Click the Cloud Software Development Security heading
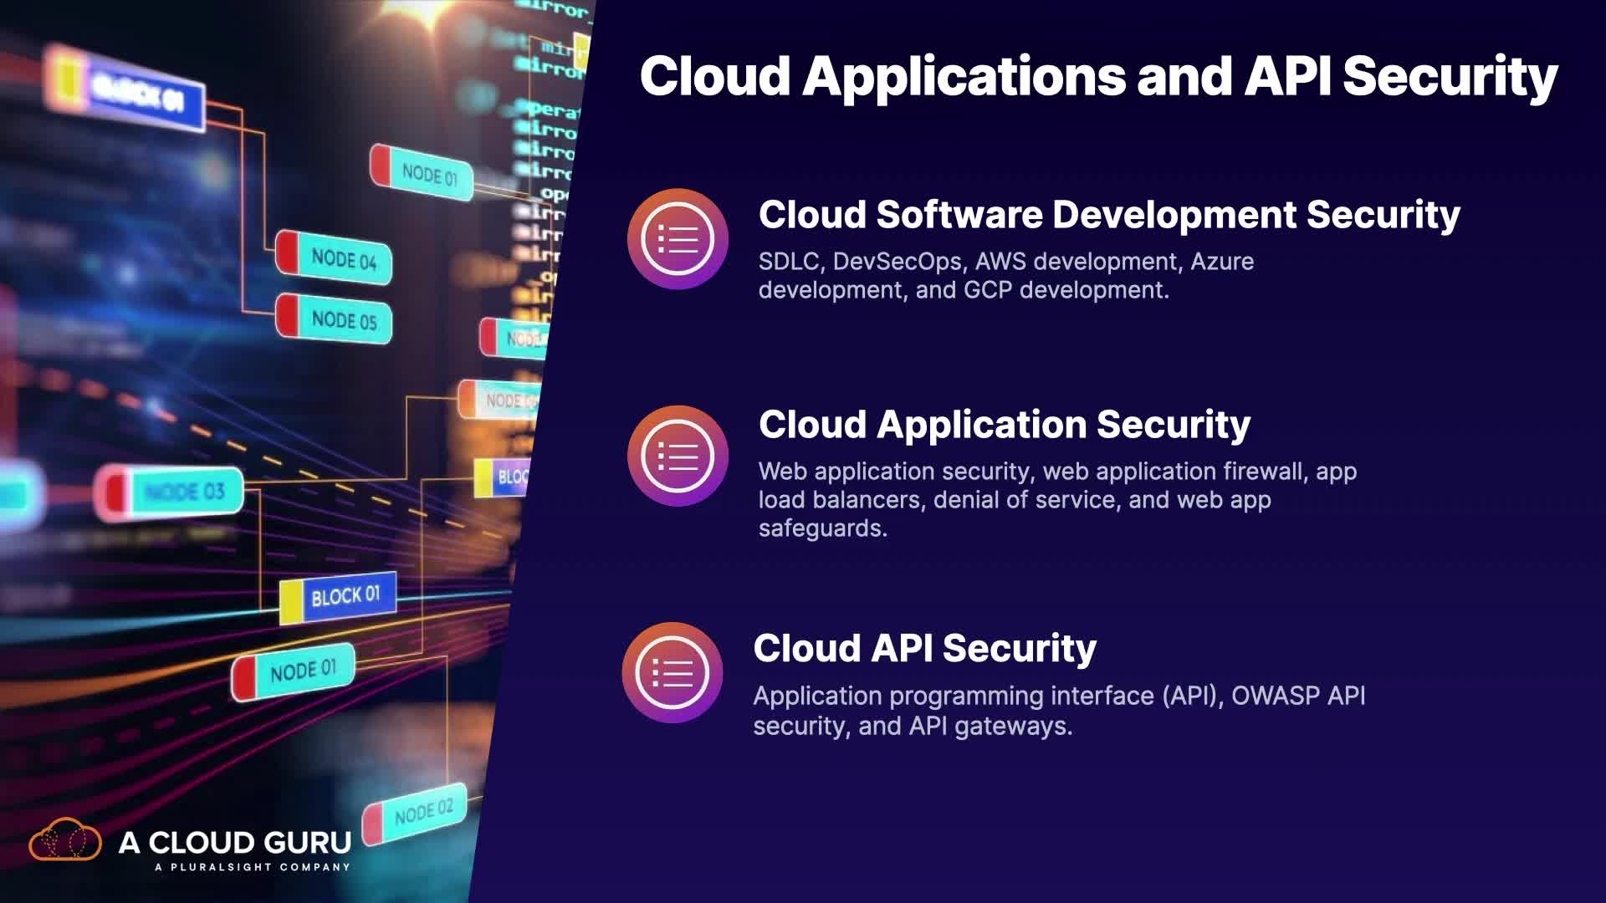 [x=1108, y=215]
